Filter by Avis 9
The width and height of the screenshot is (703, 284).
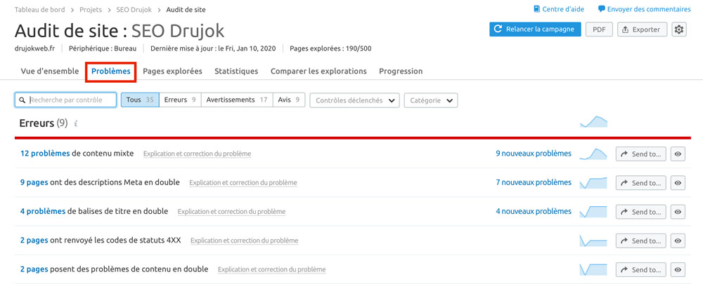(x=289, y=100)
